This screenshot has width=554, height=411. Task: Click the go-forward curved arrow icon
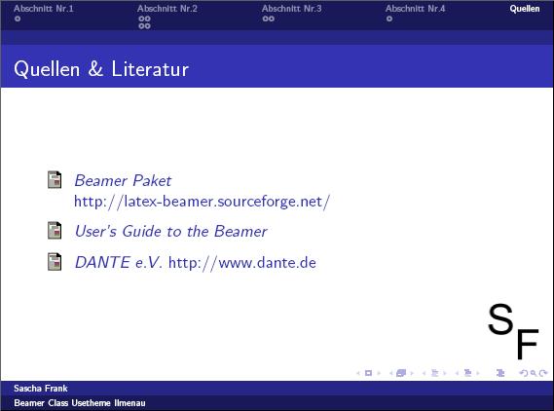click(543, 373)
